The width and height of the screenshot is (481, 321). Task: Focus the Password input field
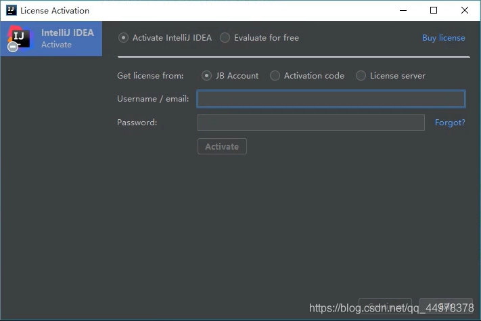tap(311, 123)
